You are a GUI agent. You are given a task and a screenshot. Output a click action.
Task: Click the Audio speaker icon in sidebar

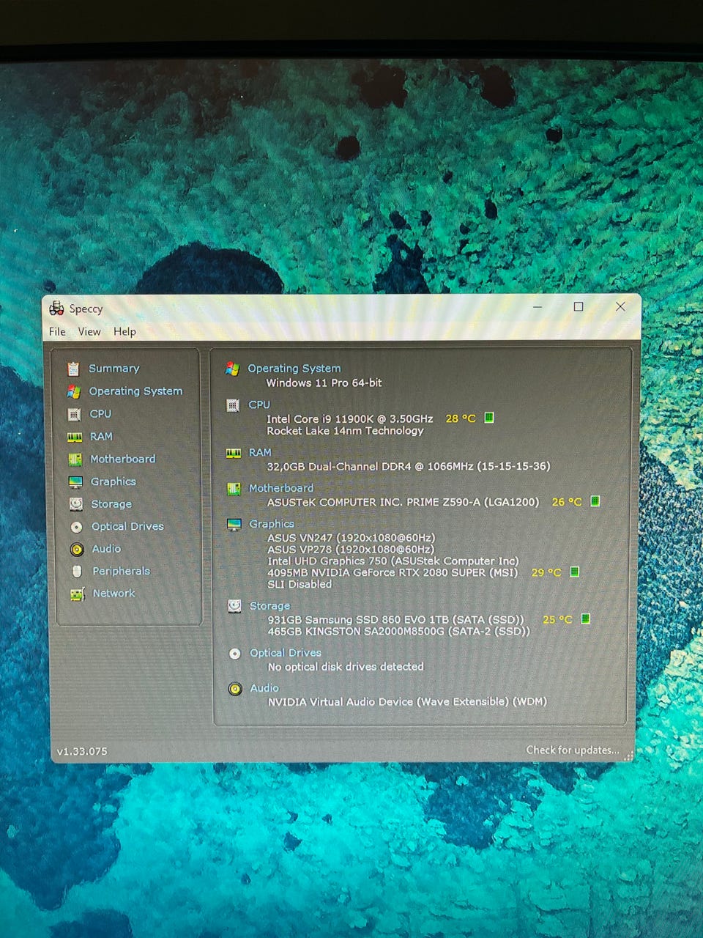click(x=77, y=549)
